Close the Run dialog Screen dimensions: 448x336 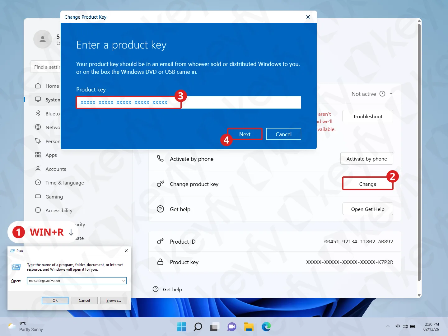tap(126, 251)
